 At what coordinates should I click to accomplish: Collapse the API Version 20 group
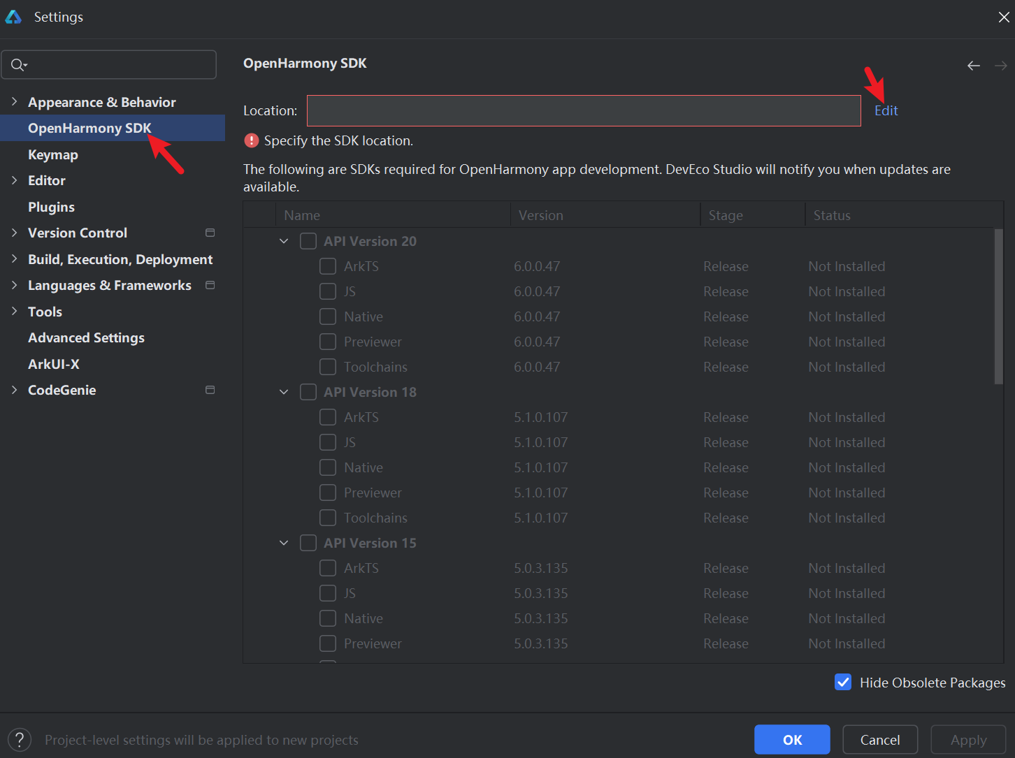pyautogui.click(x=284, y=241)
